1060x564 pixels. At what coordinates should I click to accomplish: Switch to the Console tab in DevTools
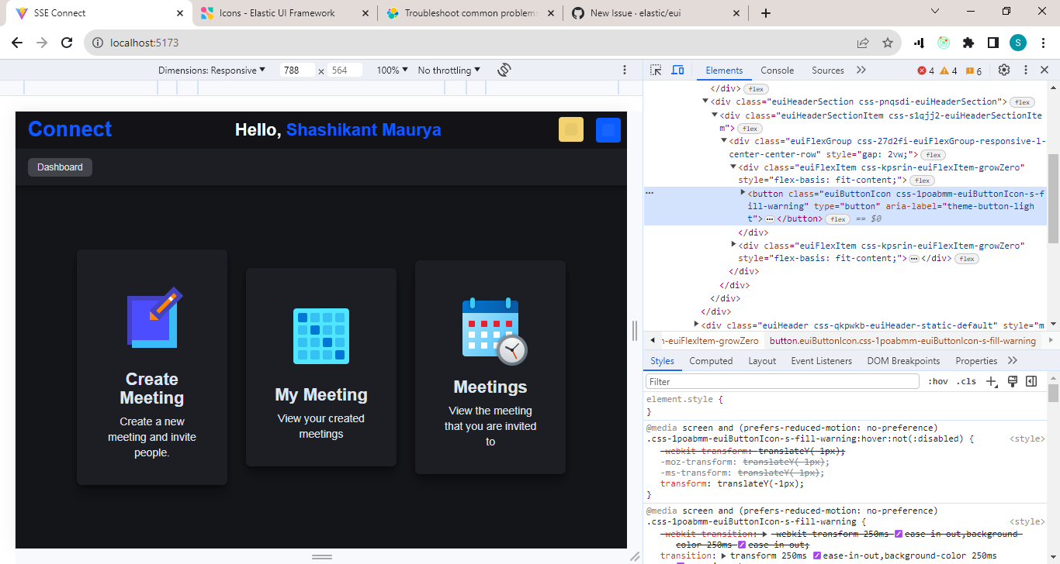coord(777,70)
